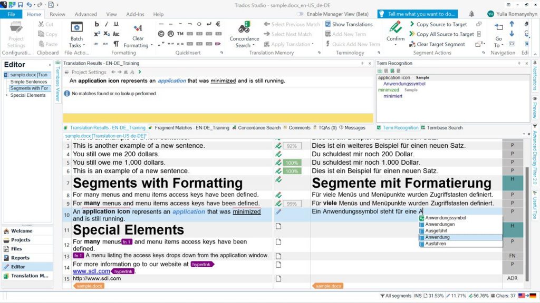Viewport: 540px width, 303px height.
Task: Open the notifications bell icon
Action: [471, 14]
